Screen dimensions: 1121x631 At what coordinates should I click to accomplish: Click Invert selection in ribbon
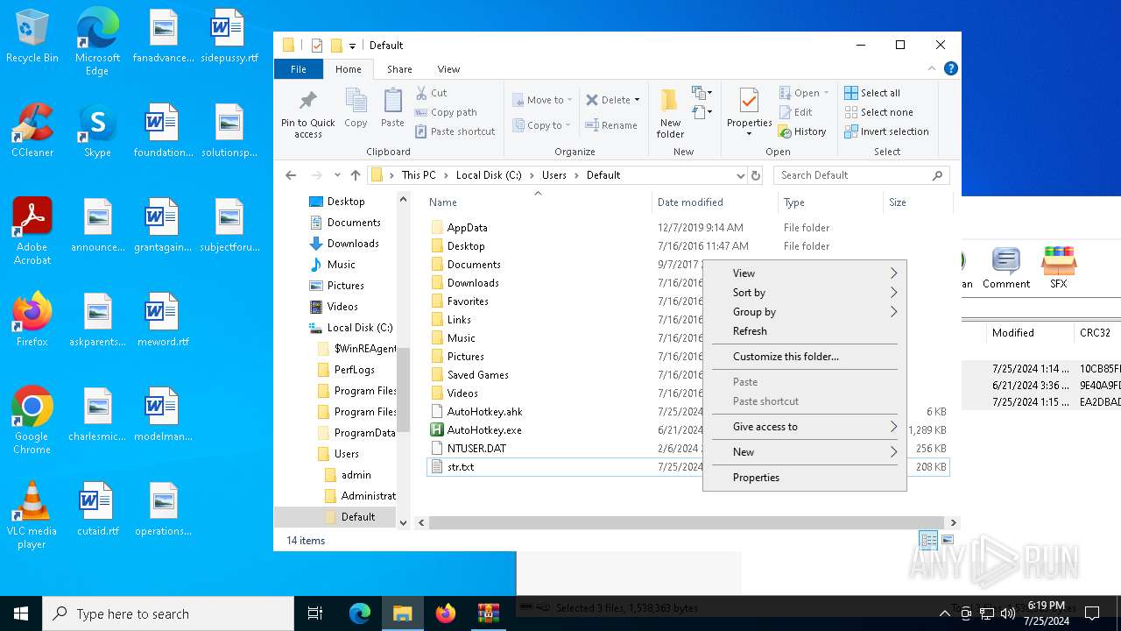886,131
